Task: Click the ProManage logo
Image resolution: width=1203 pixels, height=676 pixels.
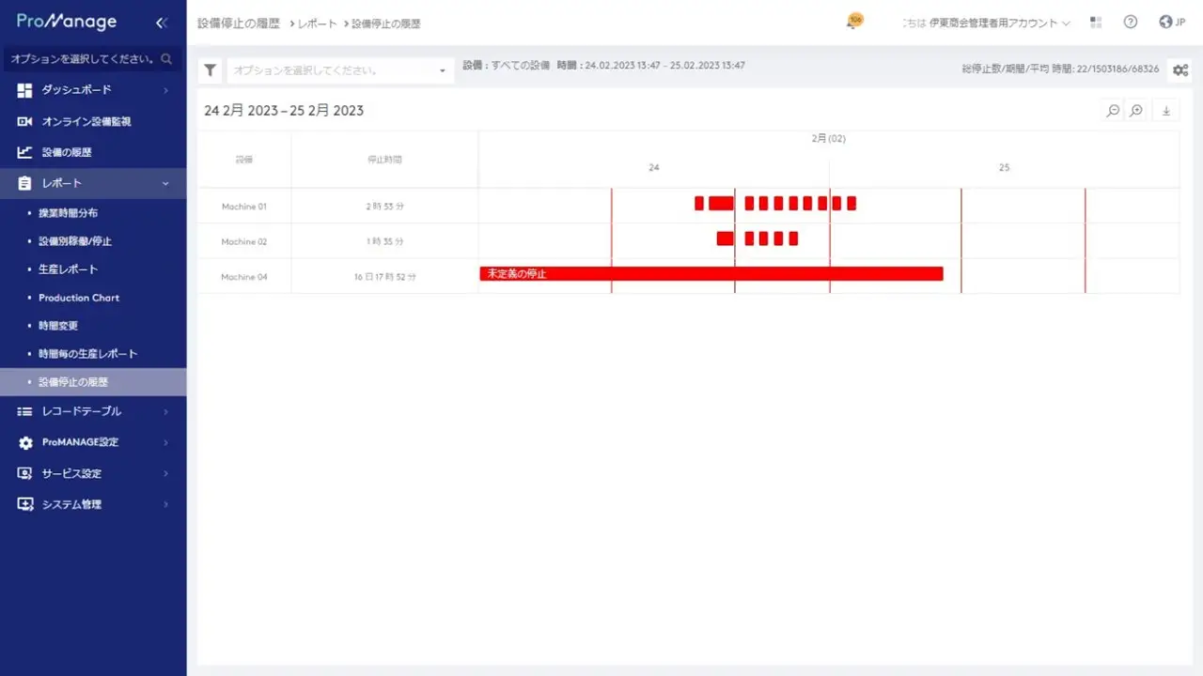Action: [x=67, y=22]
